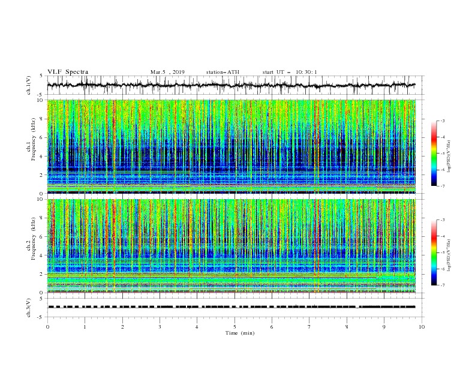This screenshot has width=475, height=367.
Task: Click the ch.1 spectrogram color bar
Action: coord(434,154)
